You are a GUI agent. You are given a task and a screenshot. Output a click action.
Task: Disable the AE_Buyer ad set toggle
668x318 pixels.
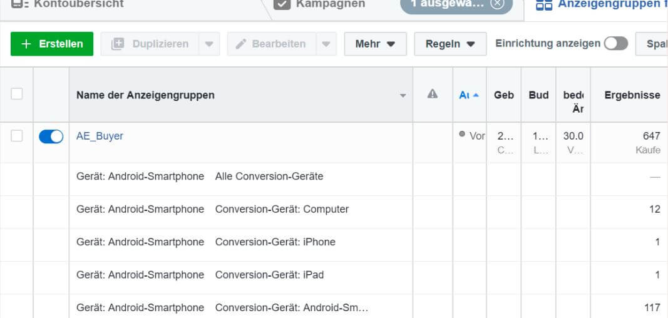point(51,136)
